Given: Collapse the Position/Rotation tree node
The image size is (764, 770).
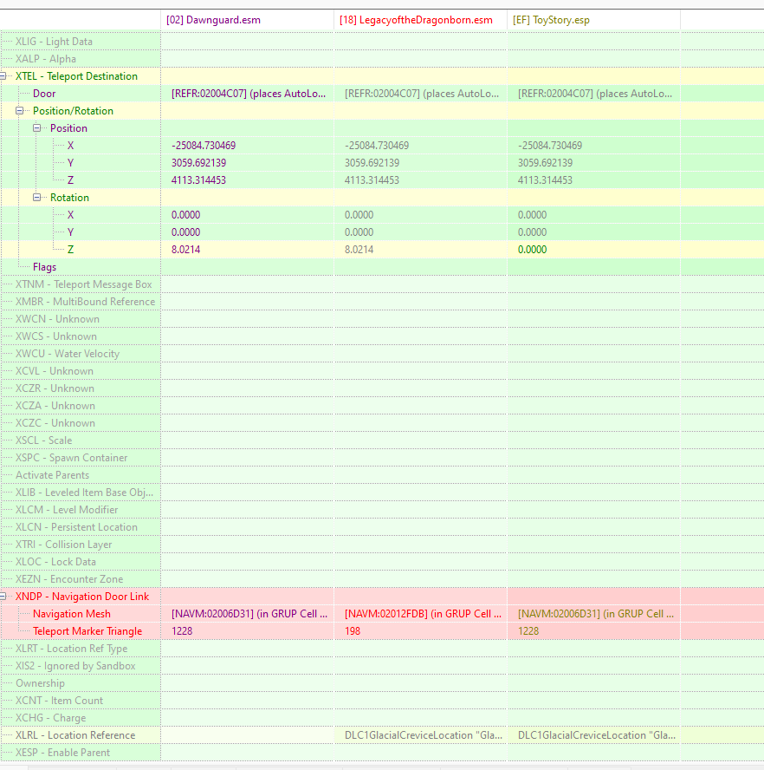Looking at the screenshot, I should point(20,111).
